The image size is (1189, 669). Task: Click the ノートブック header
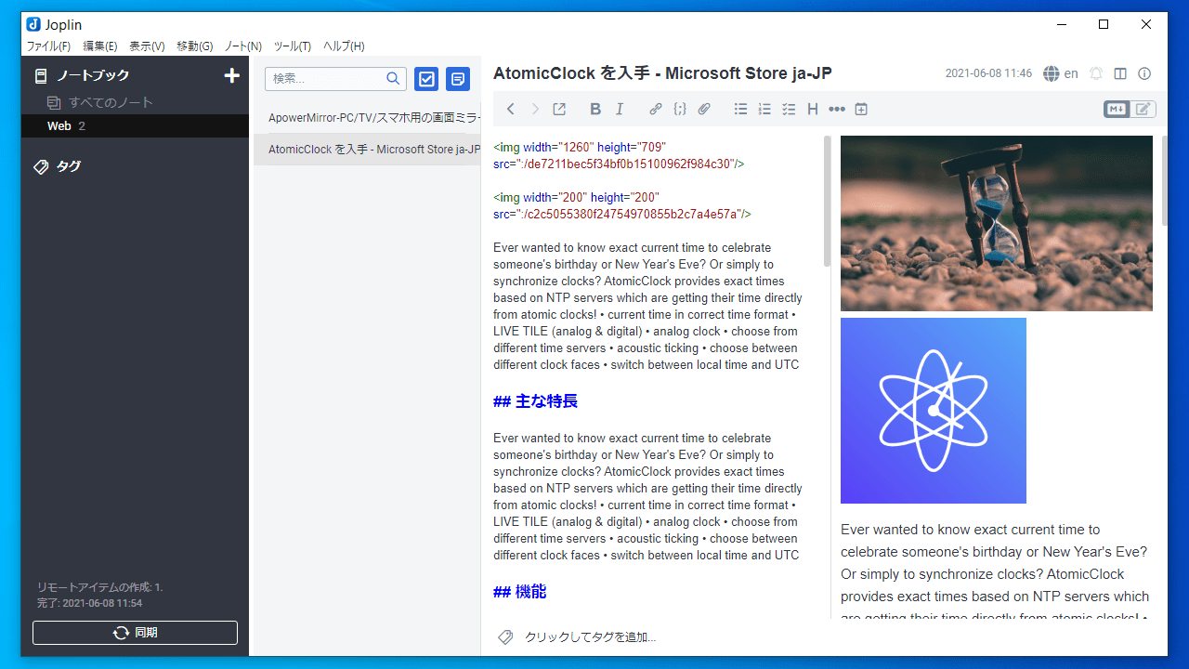pos(93,76)
